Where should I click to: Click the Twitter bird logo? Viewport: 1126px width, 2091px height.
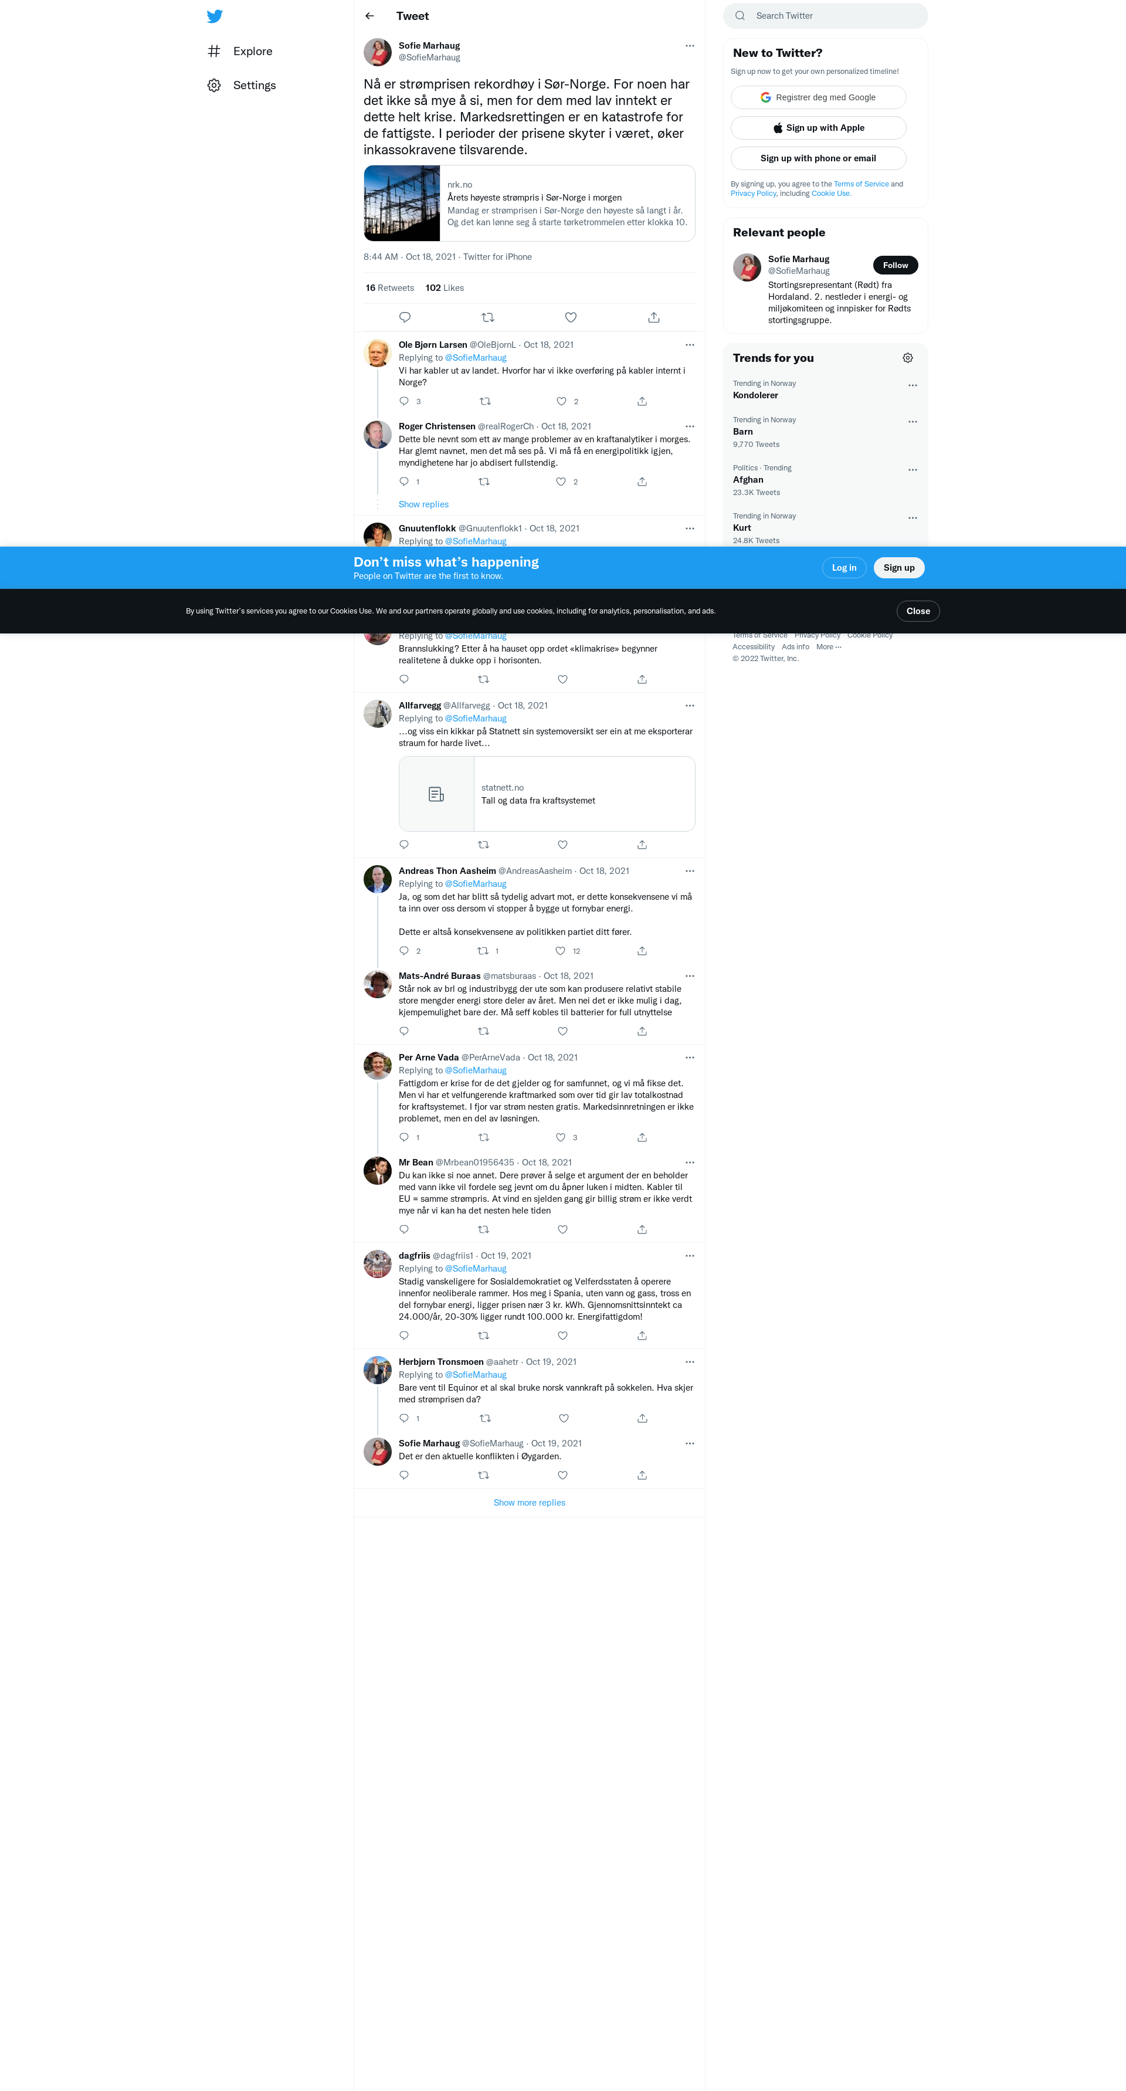pyautogui.click(x=214, y=16)
